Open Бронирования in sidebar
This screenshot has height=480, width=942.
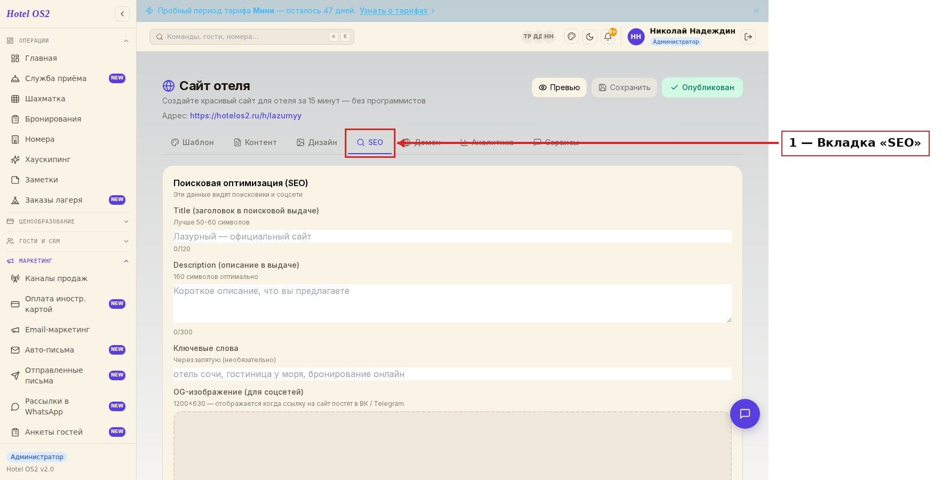[68, 119]
